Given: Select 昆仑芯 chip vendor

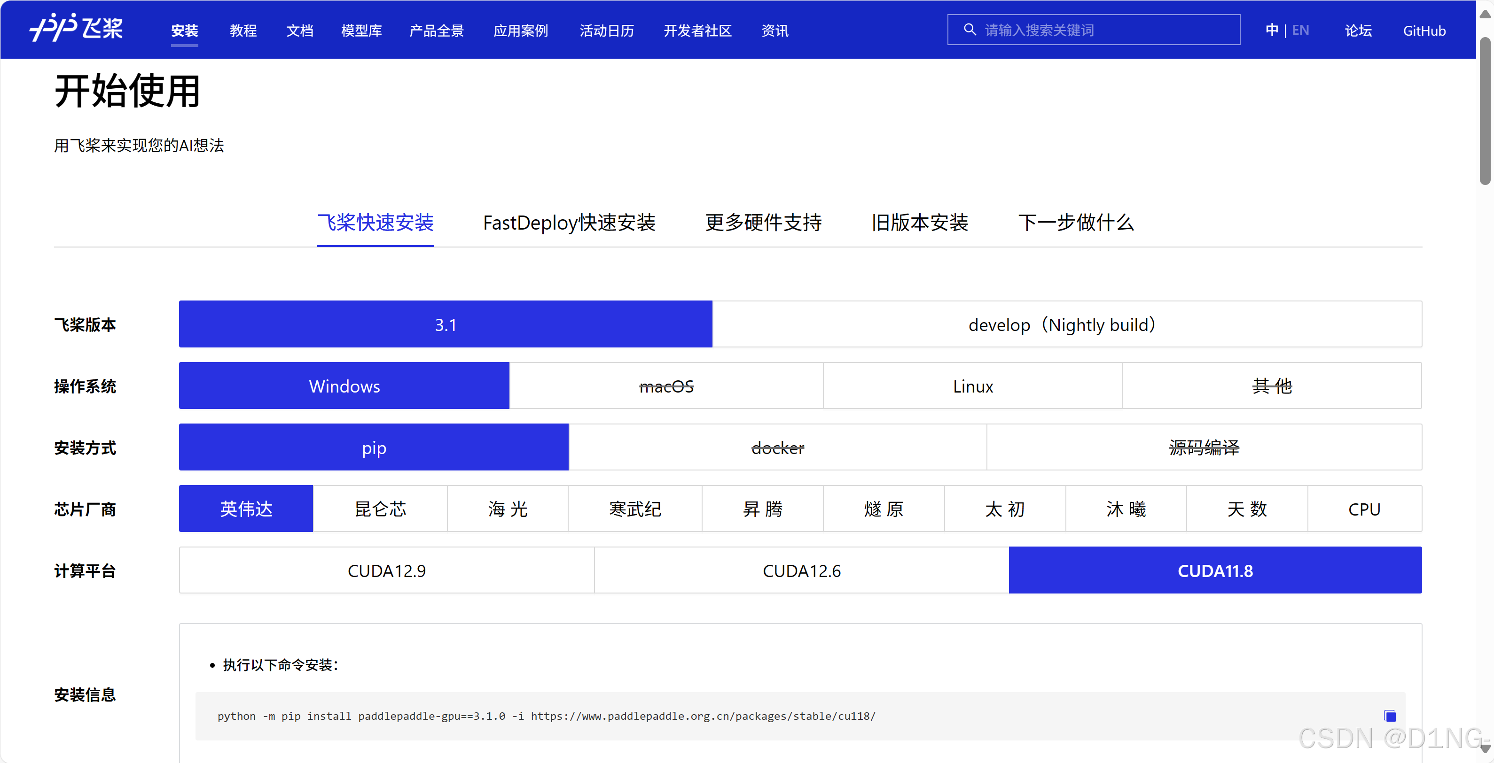Looking at the screenshot, I should pos(379,509).
